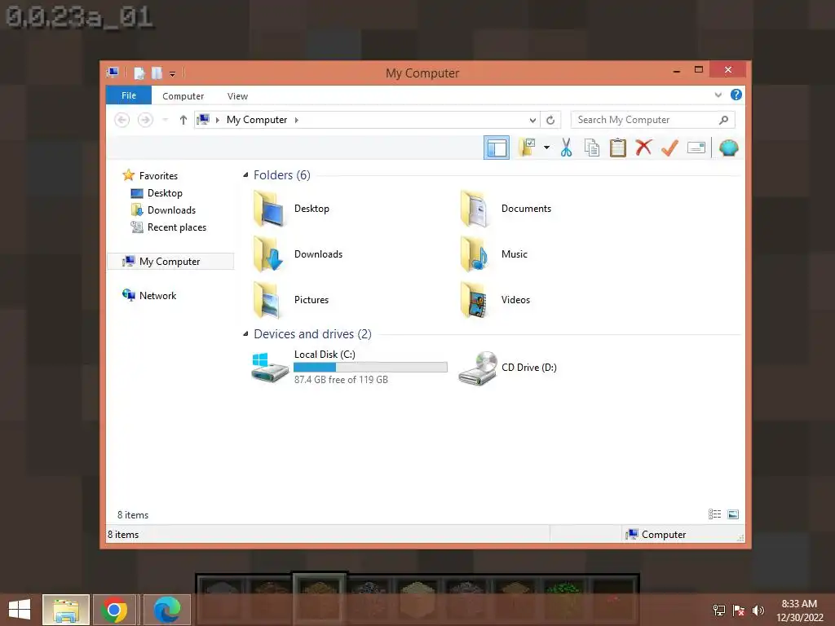
Task: Click the New Folder icon in title bar
Action: pos(157,73)
